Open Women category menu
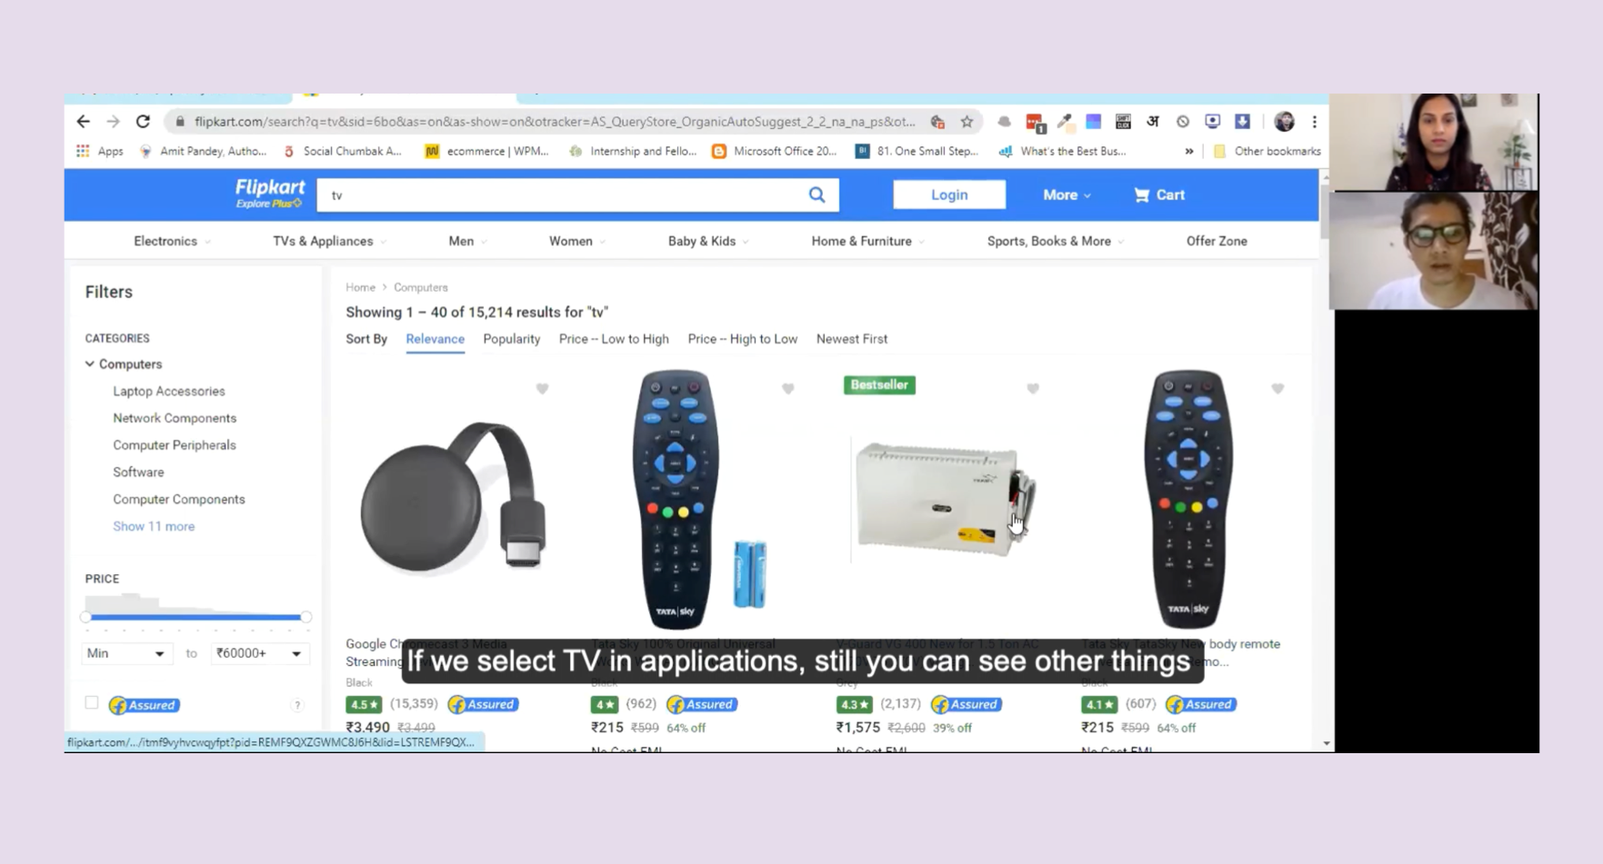1603x864 pixels. click(576, 241)
